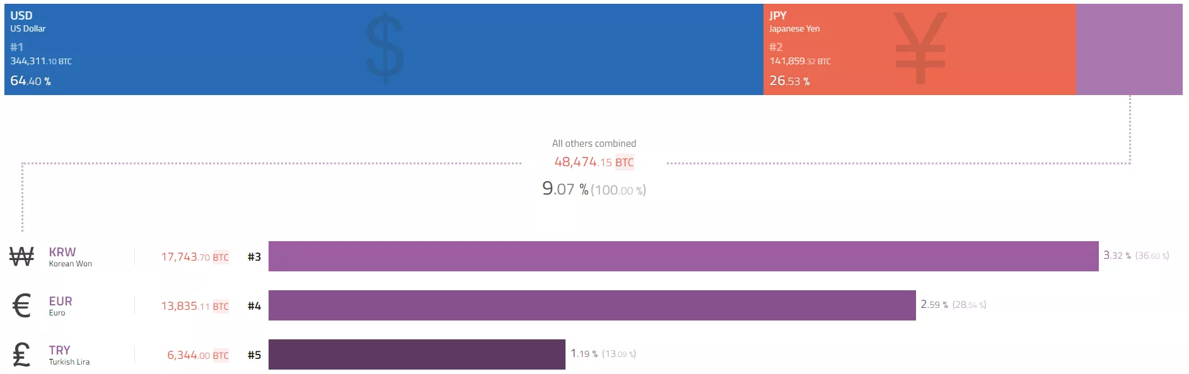Click the TRY rank #5 bar
Image resolution: width=1189 pixels, height=374 pixels.
click(416, 354)
